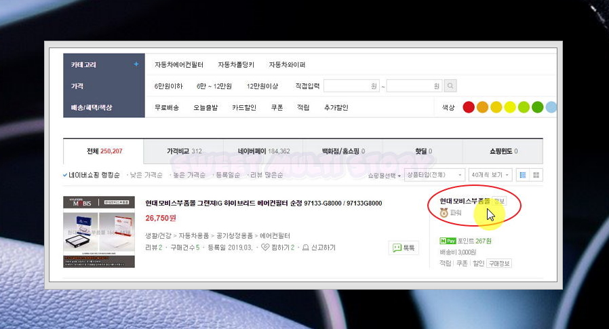Sort by 낮은 가격순
The height and width of the screenshot is (329, 609).
tap(145, 175)
